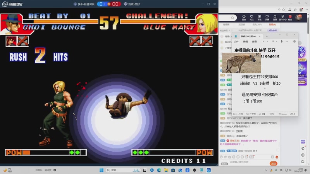310x174 pixels.
Task: Open the weather widget on taskbar
Action: [8, 170]
